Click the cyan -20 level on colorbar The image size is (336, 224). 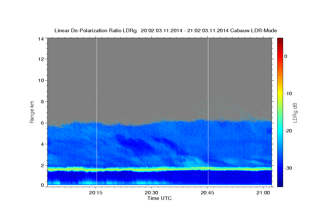(x=280, y=131)
